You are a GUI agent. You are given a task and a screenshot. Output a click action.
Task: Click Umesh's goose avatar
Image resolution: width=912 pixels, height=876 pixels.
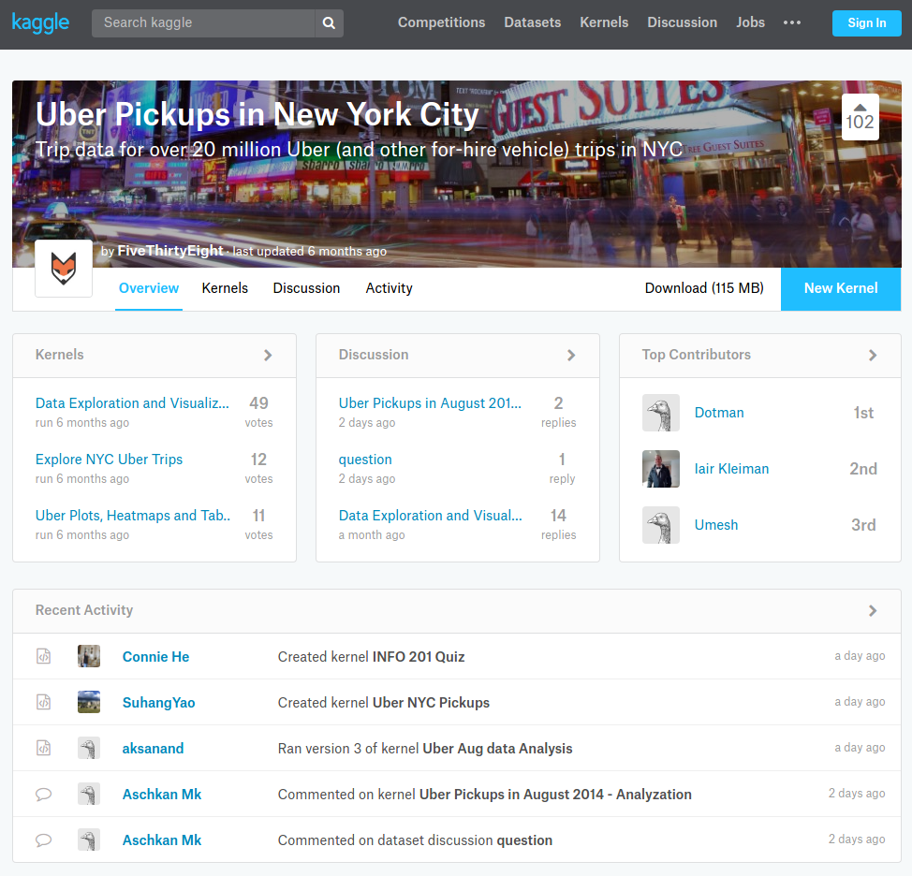click(661, 525)
